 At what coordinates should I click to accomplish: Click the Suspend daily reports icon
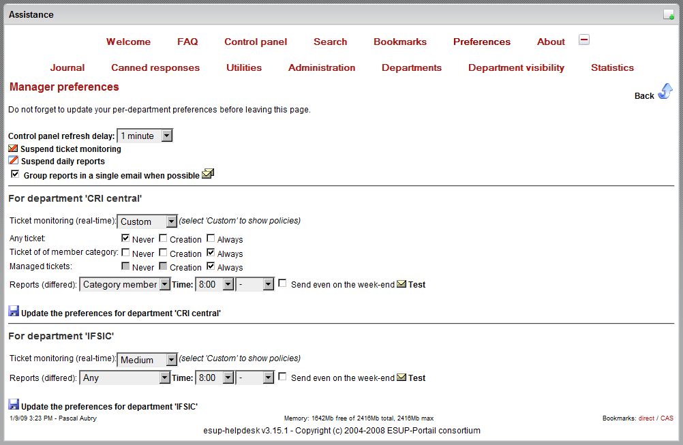[13, 161]
